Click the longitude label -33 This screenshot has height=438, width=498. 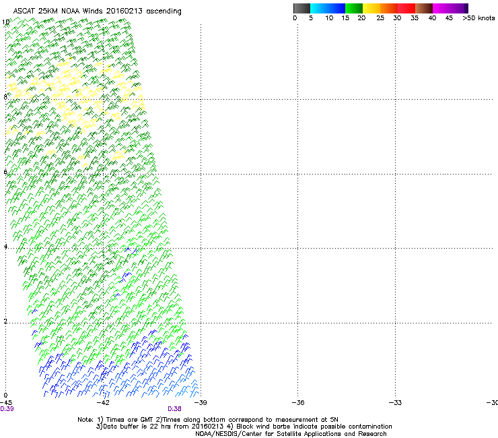click(x=396, y=403)
